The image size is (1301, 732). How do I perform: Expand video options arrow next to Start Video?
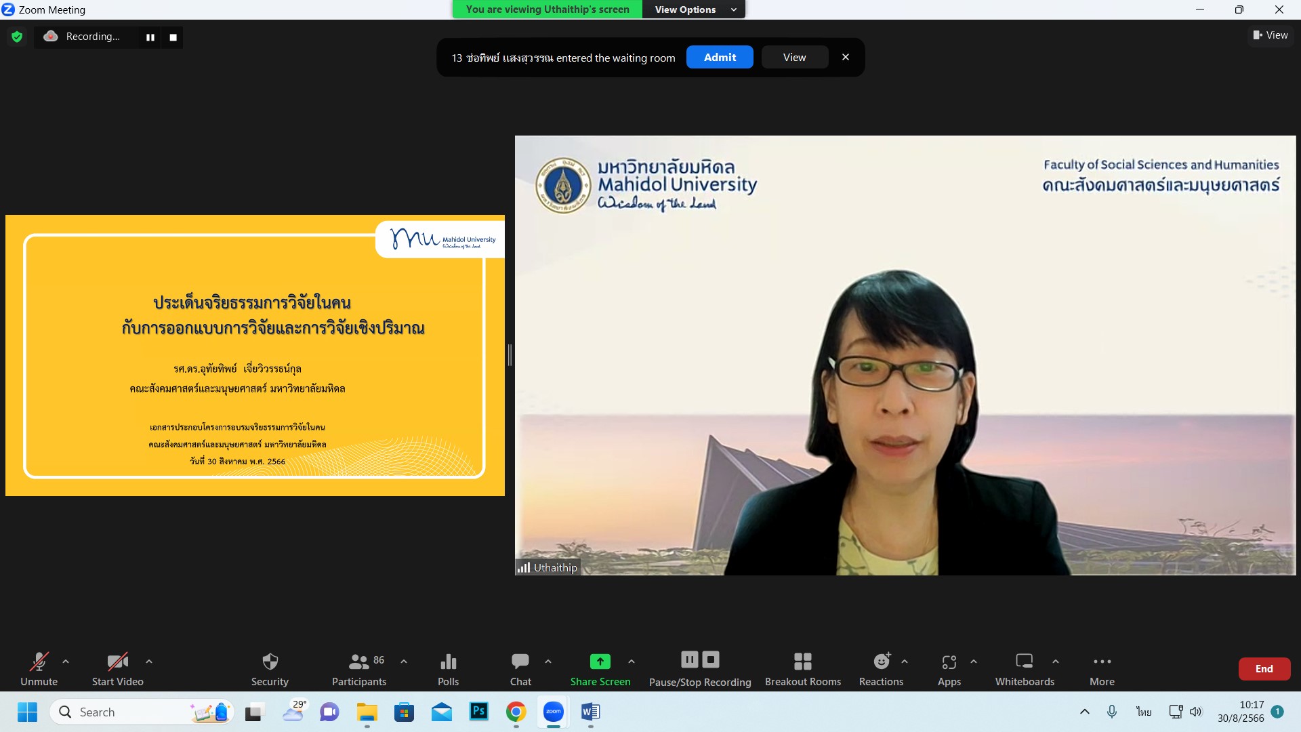click(x=149, y=662)
